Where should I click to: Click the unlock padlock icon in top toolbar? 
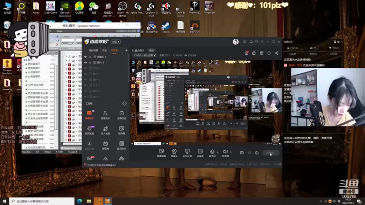pyautogui.click(x=254, y=53)
